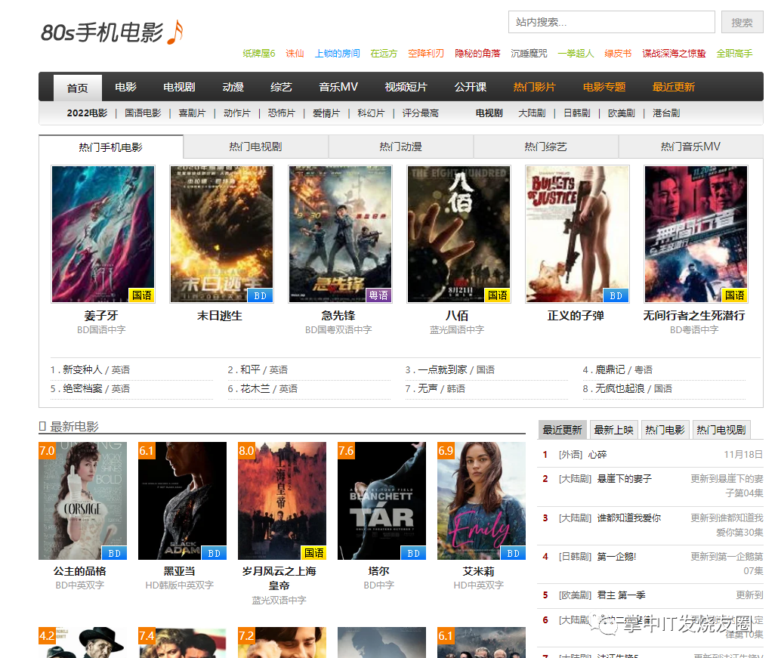The height and width of the screenshot is (658, 778).
Task: Open the 热门影片 navigation item
Action: [x=534, y=87]
